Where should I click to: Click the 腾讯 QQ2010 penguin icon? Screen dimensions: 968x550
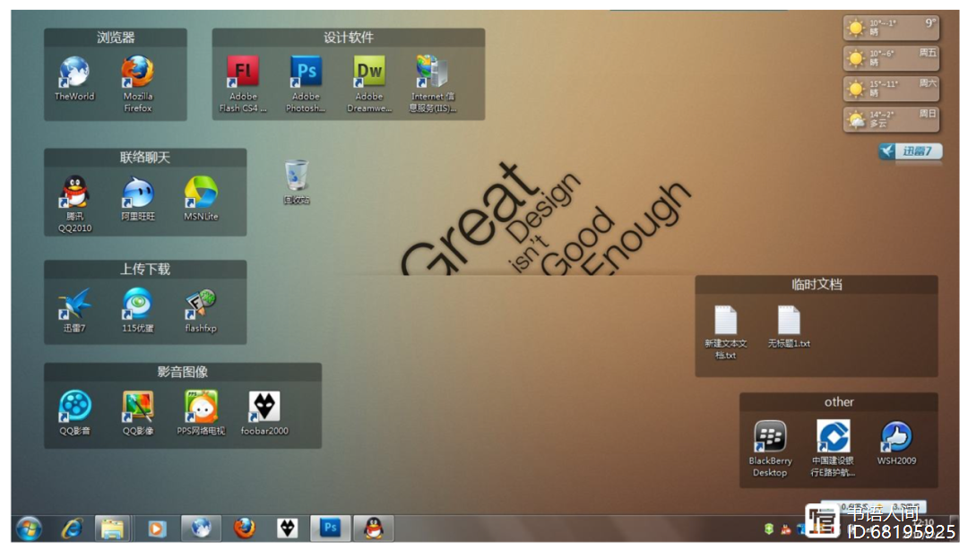74,193
